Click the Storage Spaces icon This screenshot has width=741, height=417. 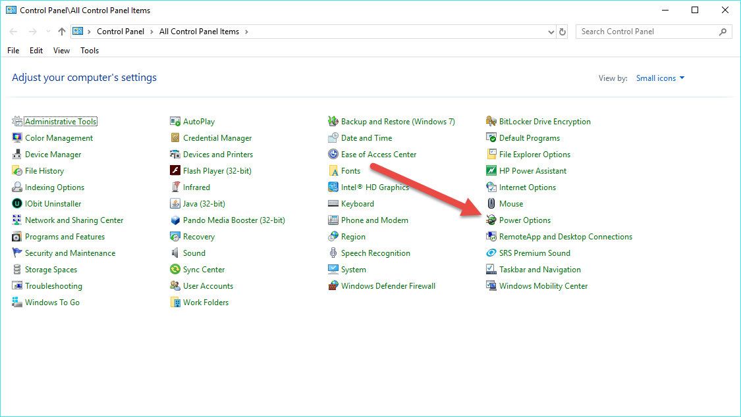point(17,270)
